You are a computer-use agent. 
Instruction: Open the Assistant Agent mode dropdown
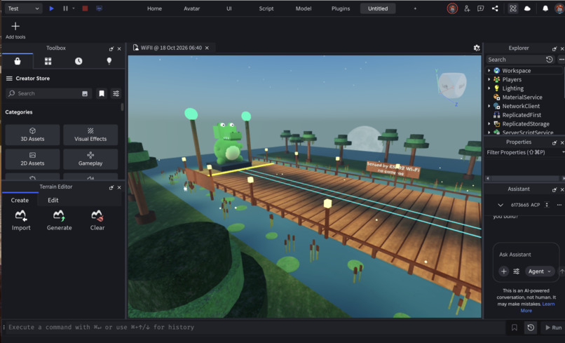coord(540,271)
